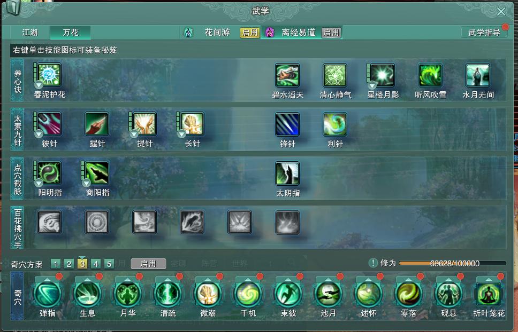Viewport: 518px width, 332px height.
Task: Select the 水月无间 skill icon
Action: 478,75
